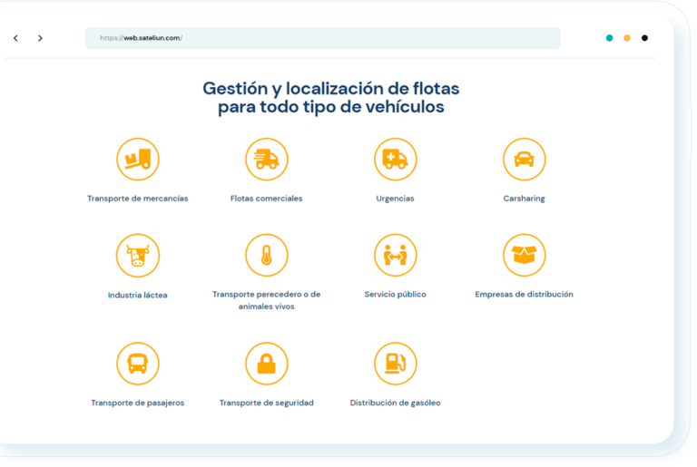The image size is (697, 467).
Task: Click the Distribución de gasóleo label
Action: coord(395,403)
